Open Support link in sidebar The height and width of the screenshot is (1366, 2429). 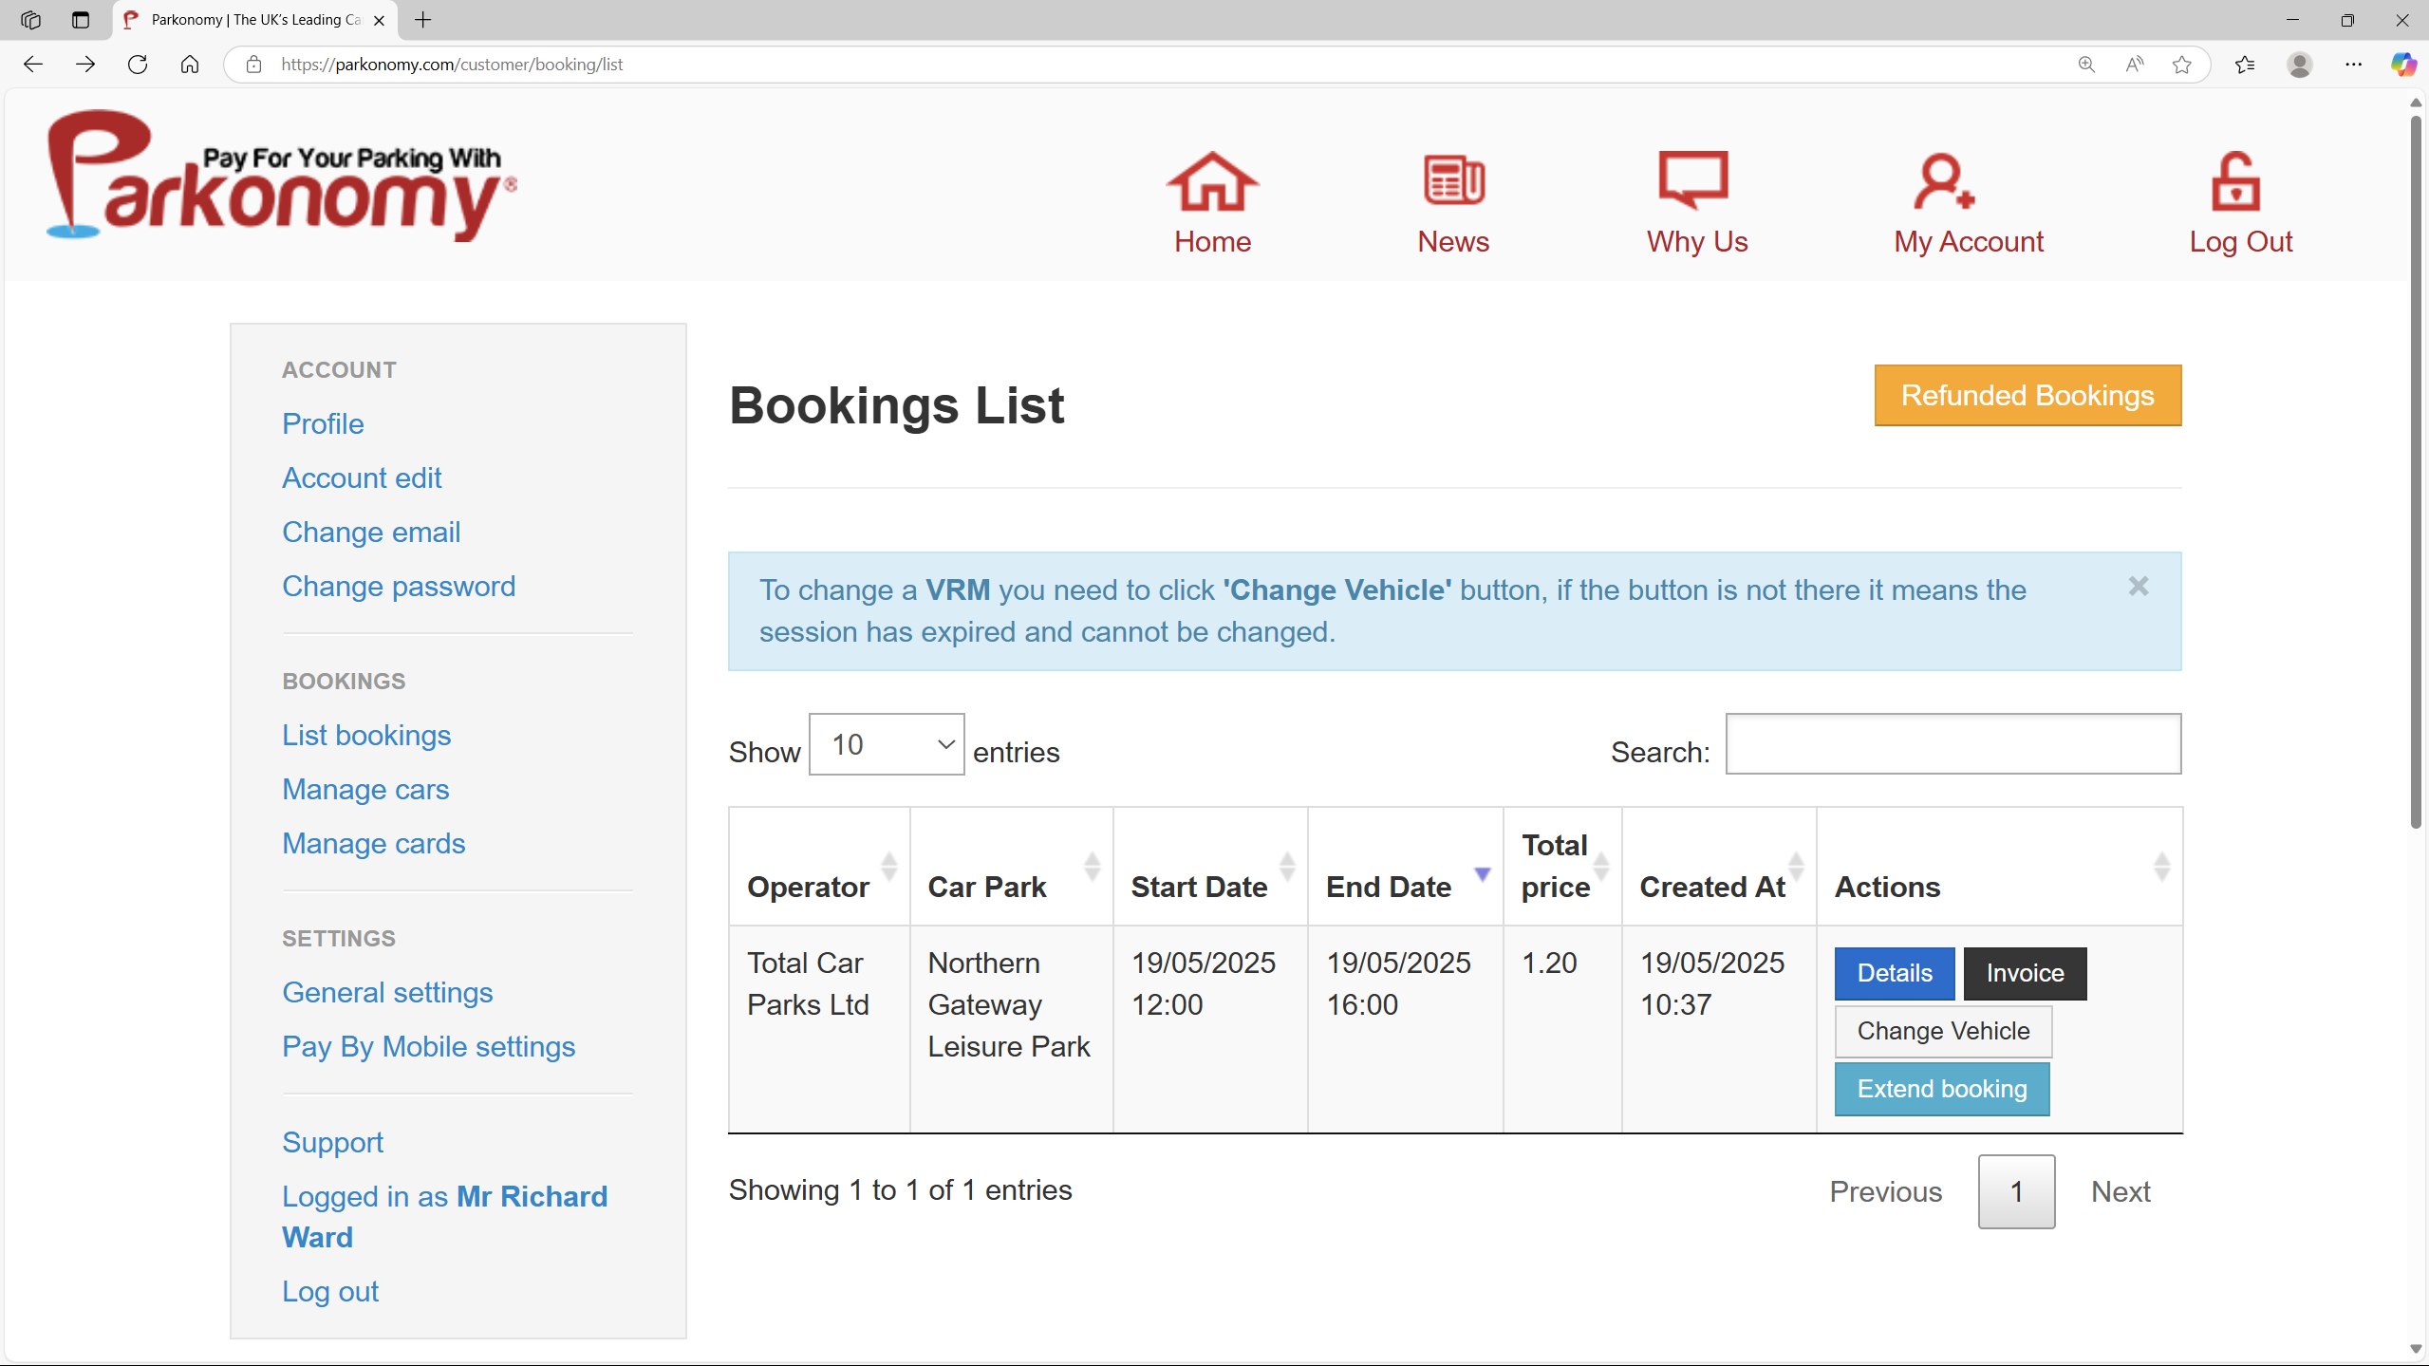coord(332,1142)
